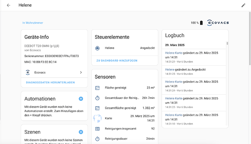
Task: Open the Reinigungsdauer sensor
Action: [x=125, y=139]
